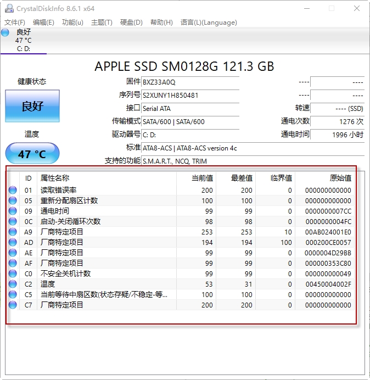This screenshot has height=380, width=370.
Task: Open the 文件(F) menu
Action: (x=15, y=23)
